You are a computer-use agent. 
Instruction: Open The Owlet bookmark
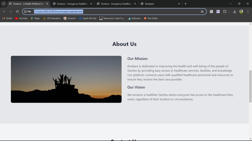click(151, 18)
